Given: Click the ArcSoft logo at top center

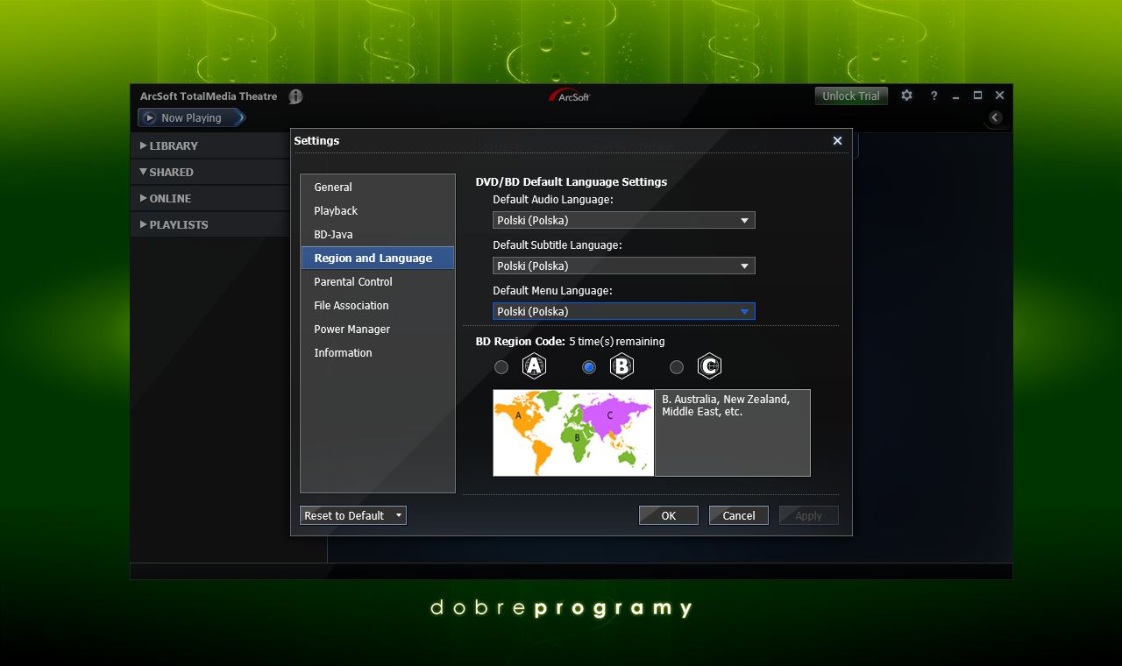Looking at the screenshot, I should 570,96.
